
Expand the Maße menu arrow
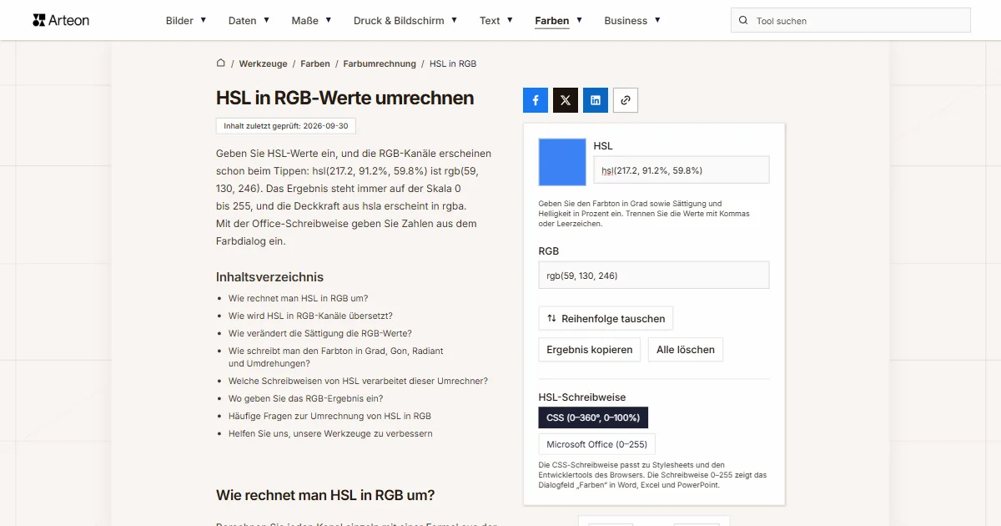pyautogui.click(x=328, y=20)
